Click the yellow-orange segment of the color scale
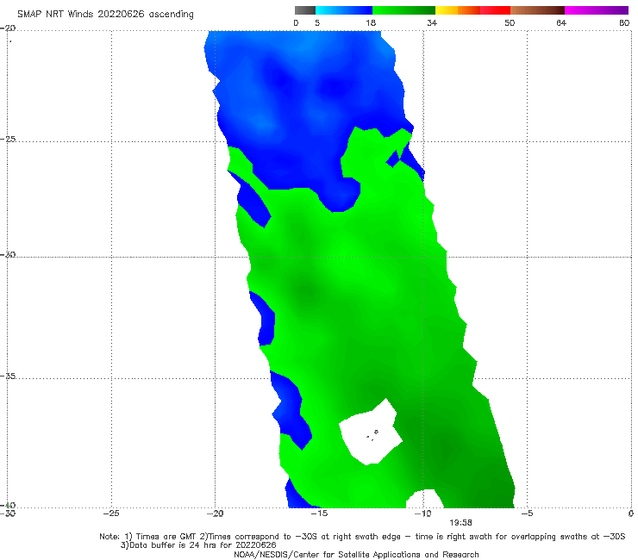The width and height of the screenshot is (638, 560). click(x=458, y=10)
